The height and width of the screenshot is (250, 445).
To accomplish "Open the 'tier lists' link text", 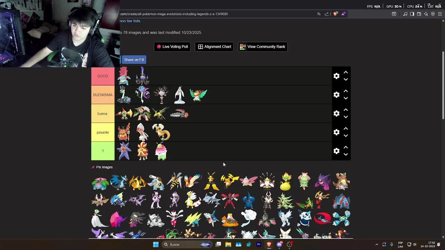I will pos(133,21).
